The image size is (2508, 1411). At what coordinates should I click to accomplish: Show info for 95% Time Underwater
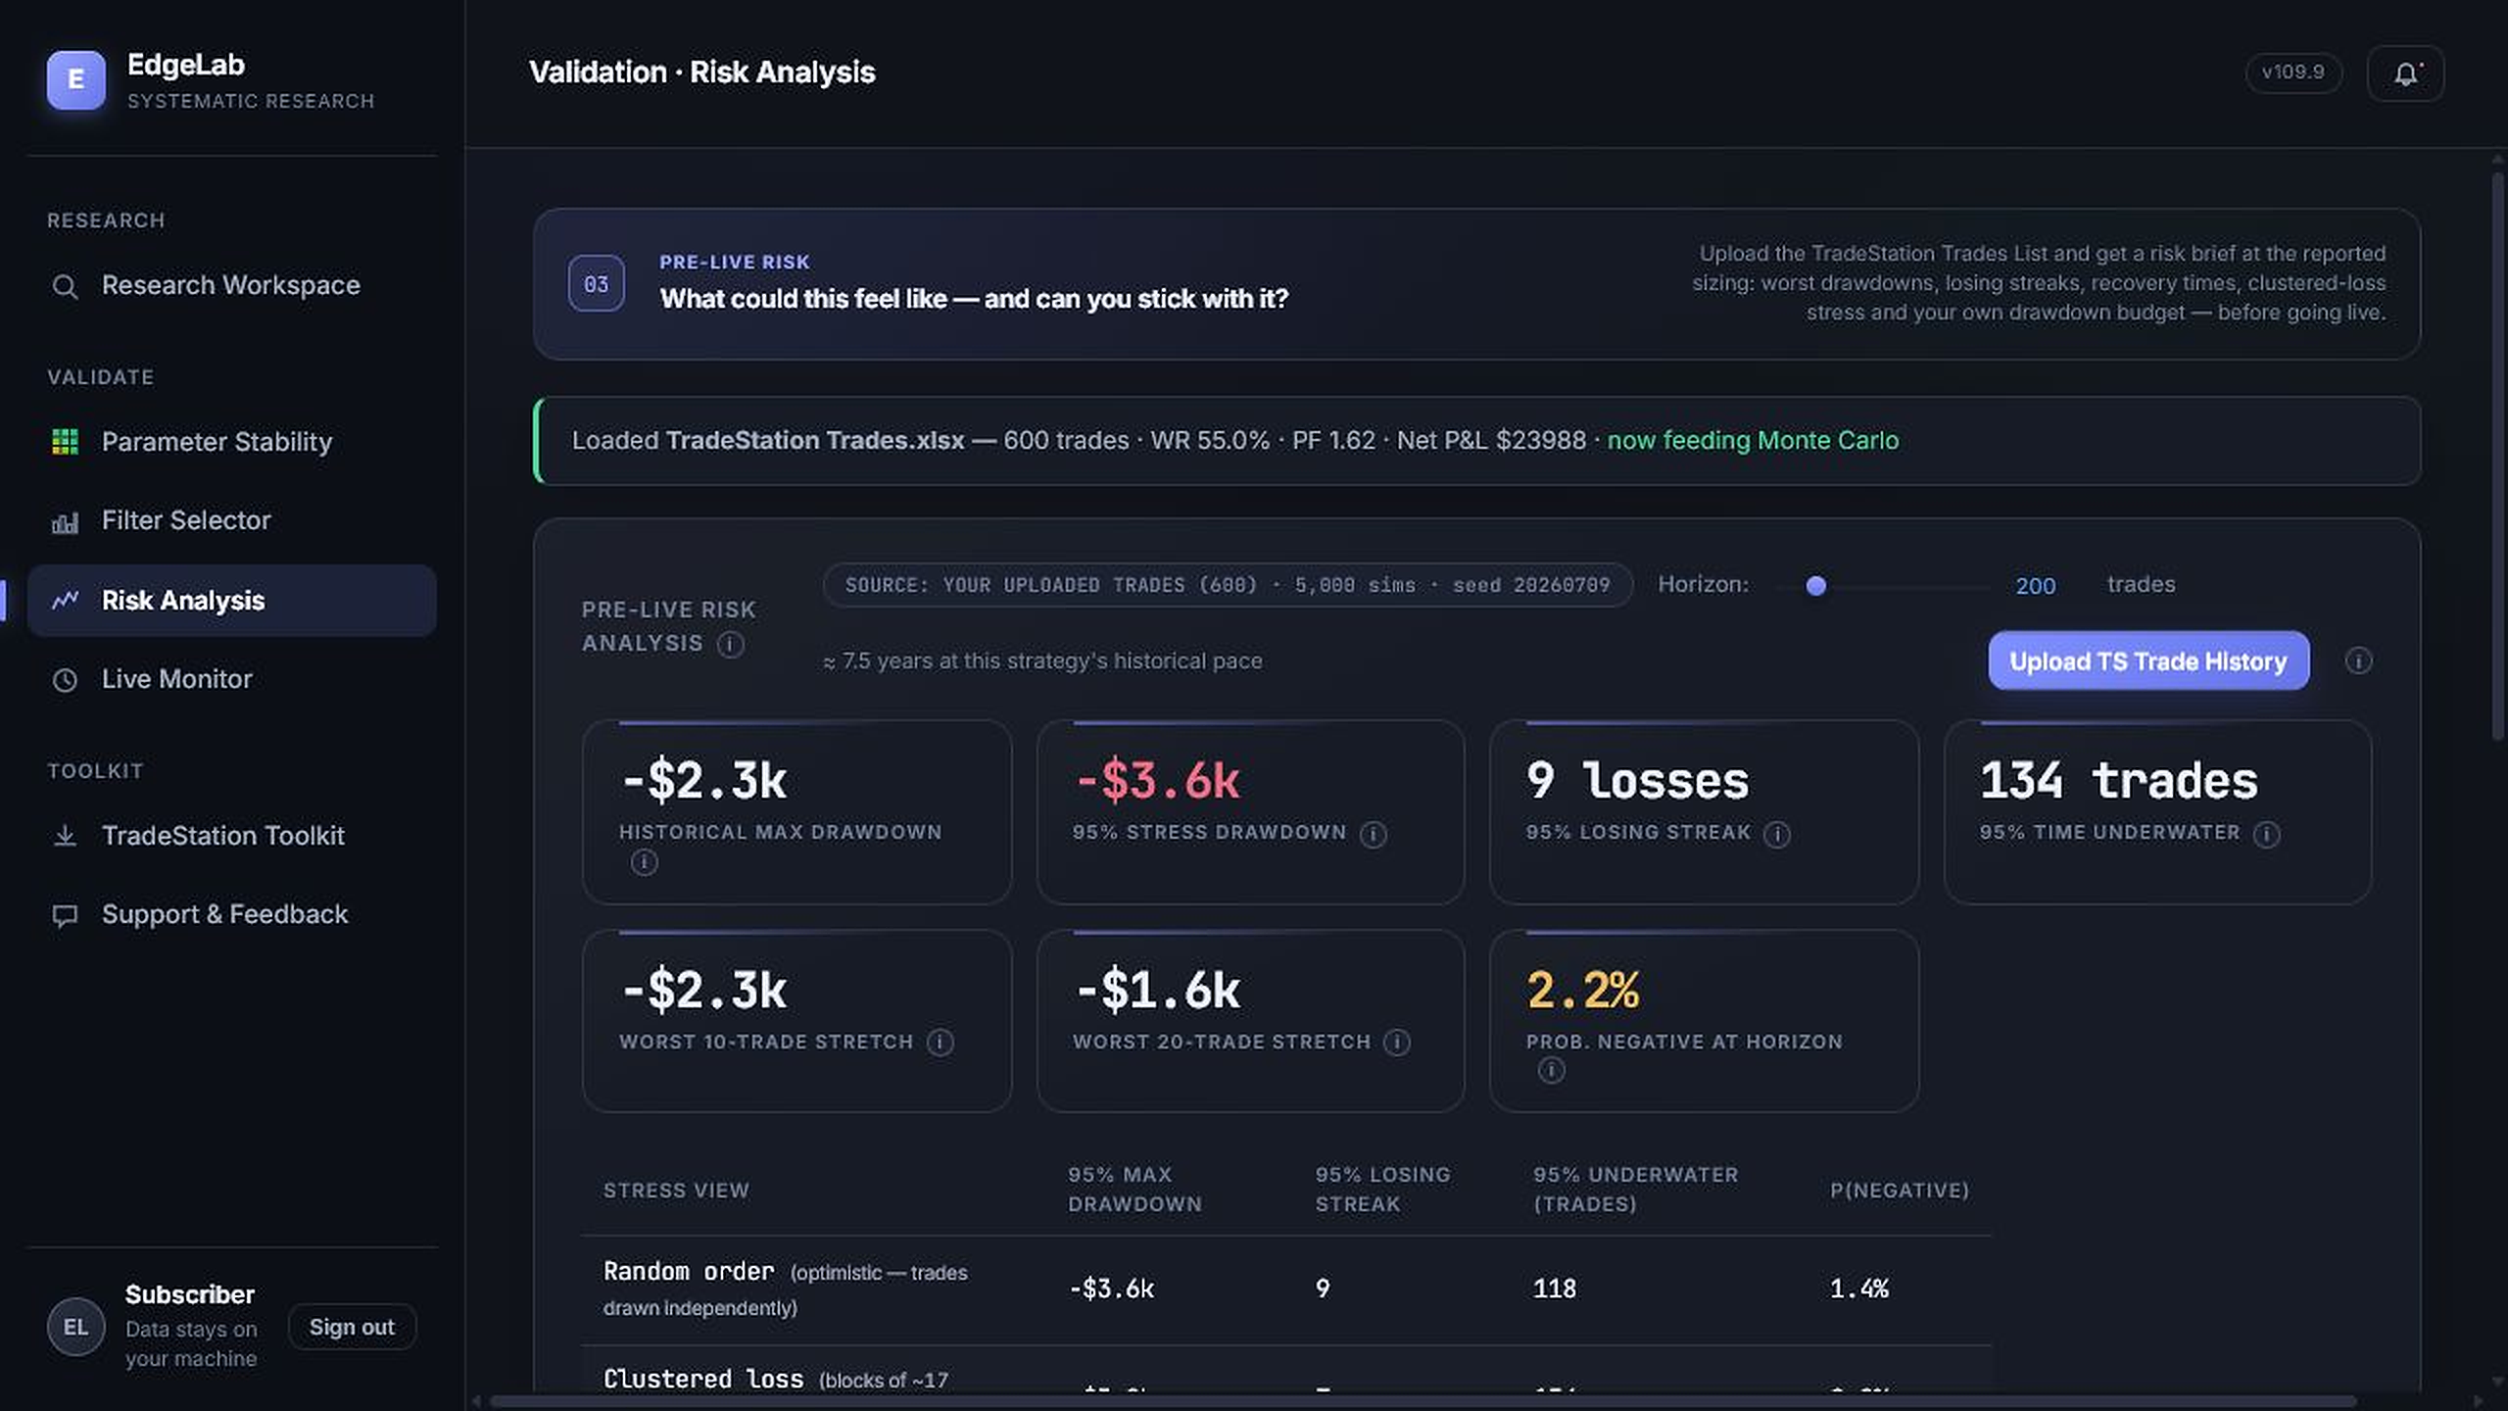[2266, 834]
